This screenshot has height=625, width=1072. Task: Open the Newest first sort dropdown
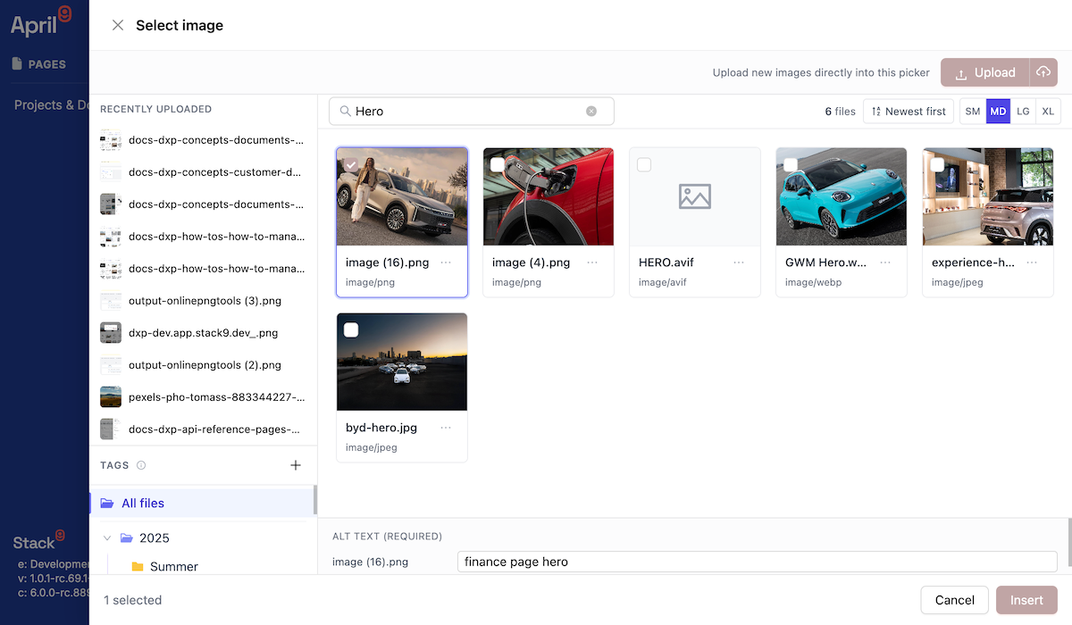[909, 112]
